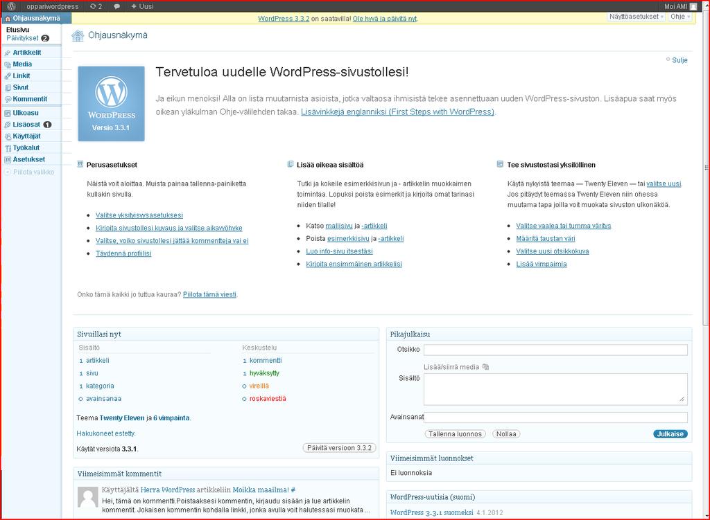Click 'Luo info-sivu itsestäsi' link
710x520 pixels.
[339, 251]
